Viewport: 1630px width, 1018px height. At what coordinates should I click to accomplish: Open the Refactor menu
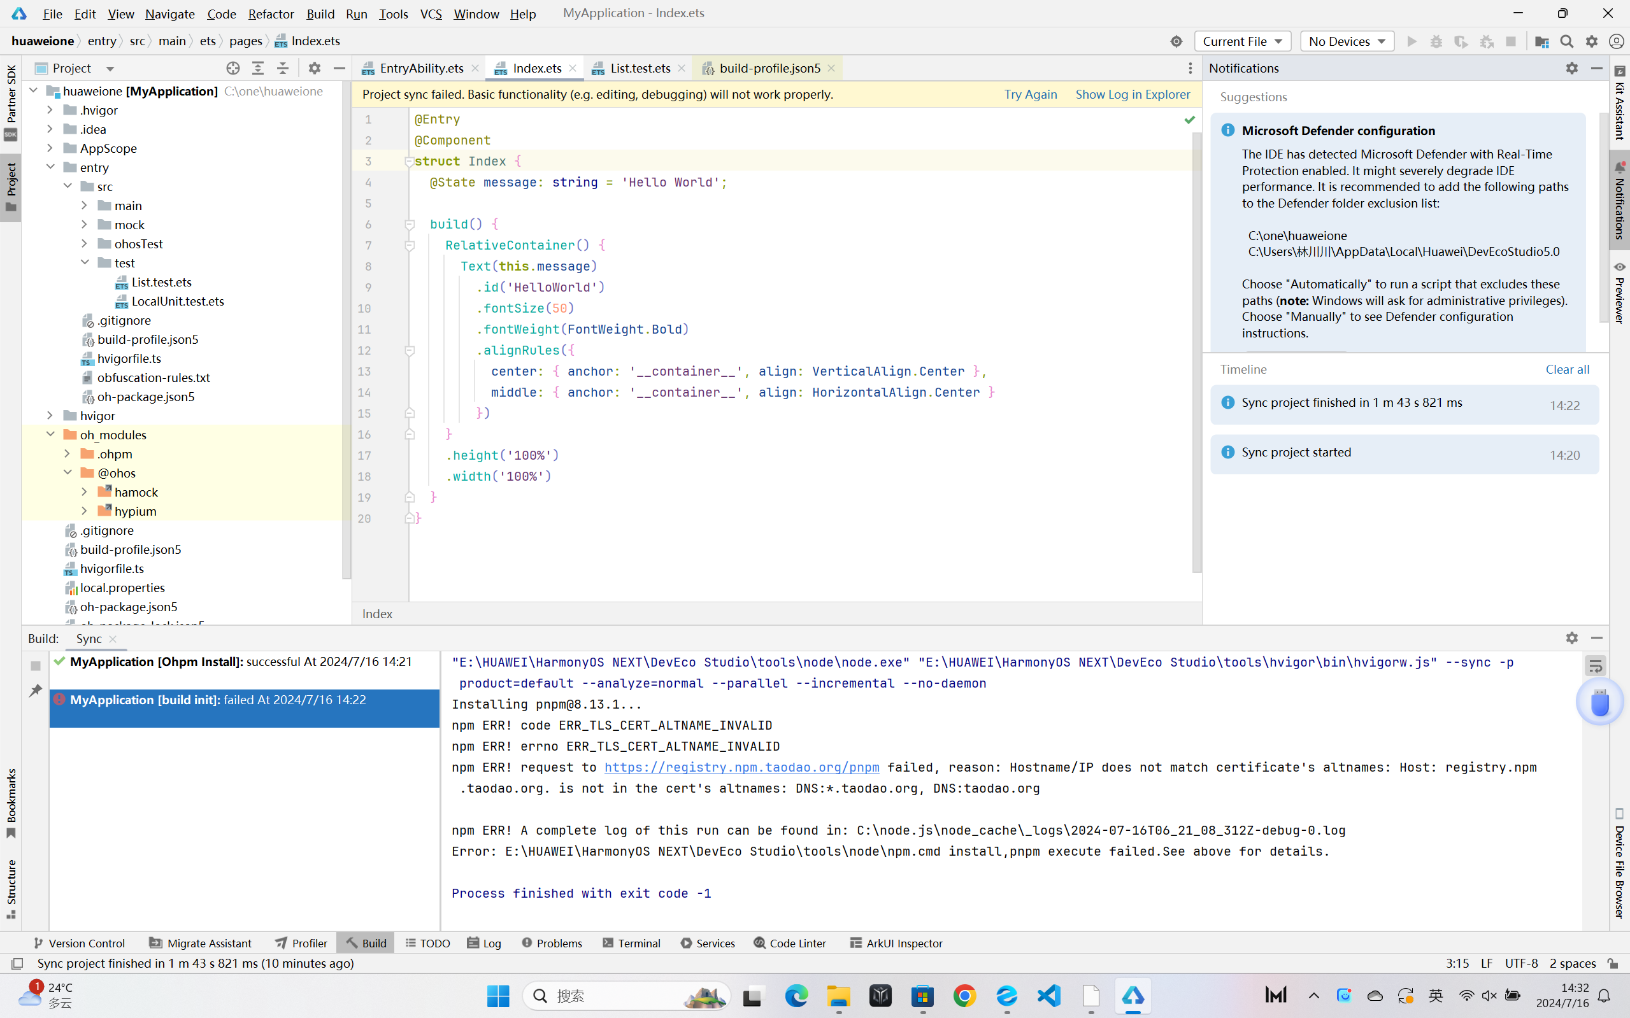271,13
